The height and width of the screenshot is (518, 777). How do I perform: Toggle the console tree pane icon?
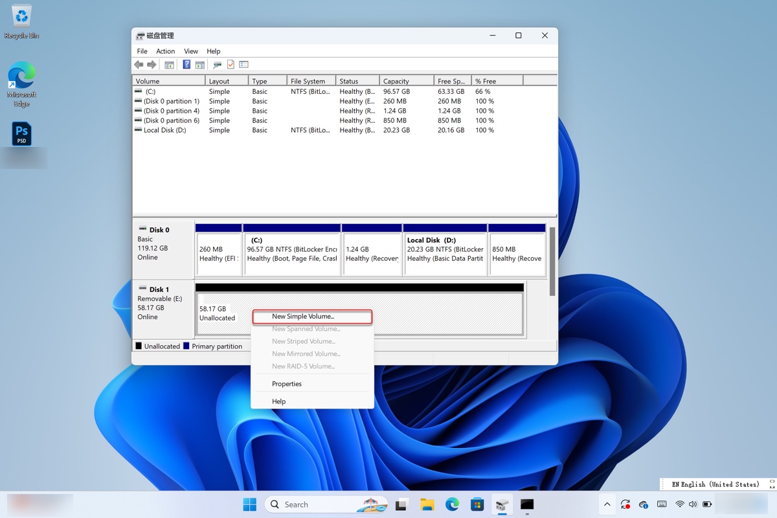pos(169,64)
